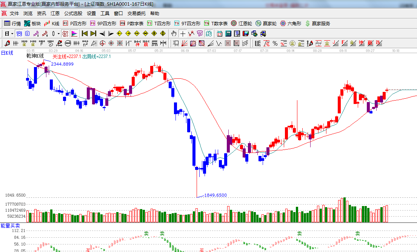417x252 pixels.
Task: Click the T数字表 button
Action: (216, 23)
